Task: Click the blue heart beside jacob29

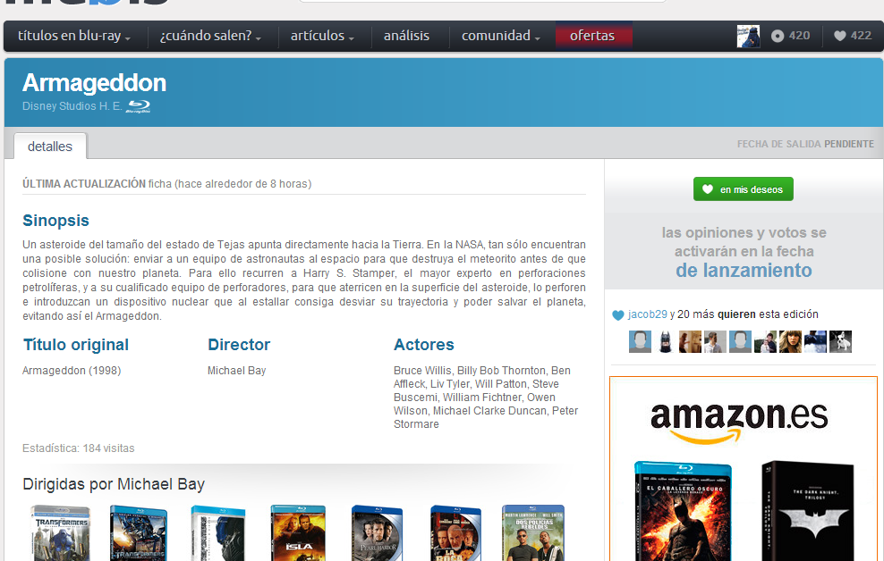Action: coord(618,315)
